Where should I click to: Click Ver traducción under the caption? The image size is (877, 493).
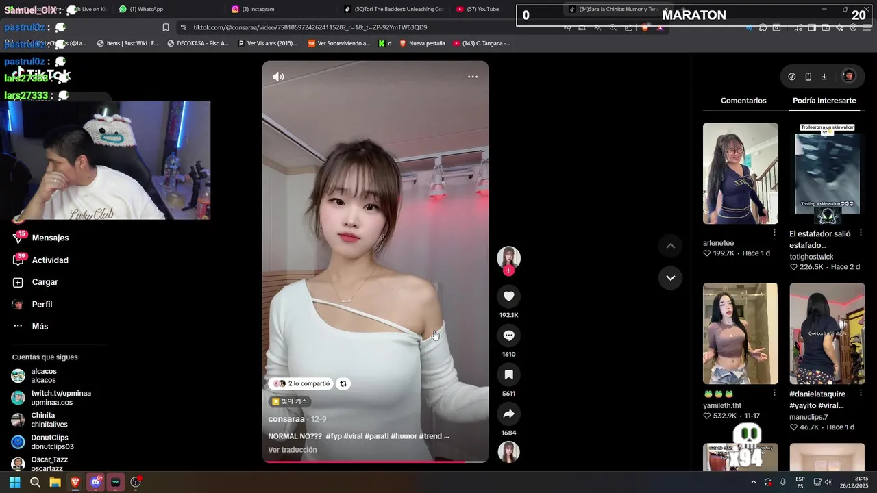click(293, 450)
